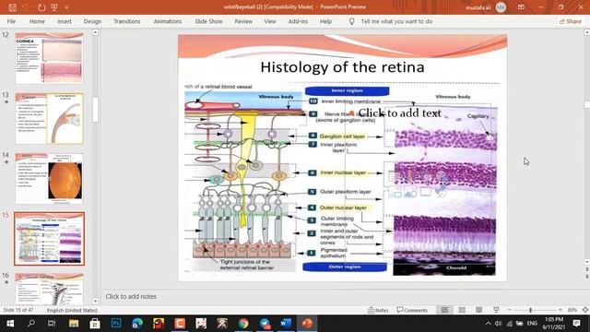Click 'Slide 15 of 47' status indicator
Screen dimensions: 590x332
18,310
